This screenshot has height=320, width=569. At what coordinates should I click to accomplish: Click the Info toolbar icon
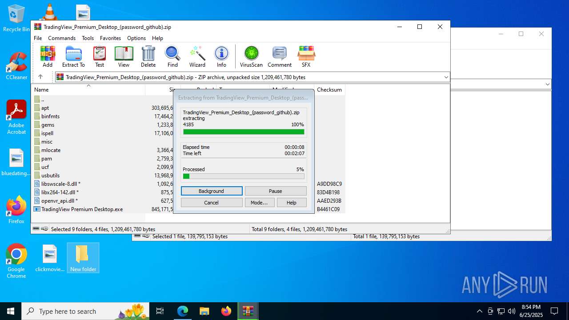point(221,56)
